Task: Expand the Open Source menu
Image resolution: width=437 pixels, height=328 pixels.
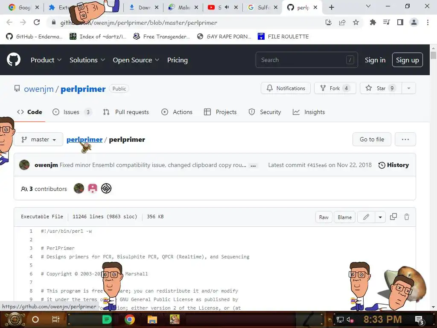Action: [136, 60]
